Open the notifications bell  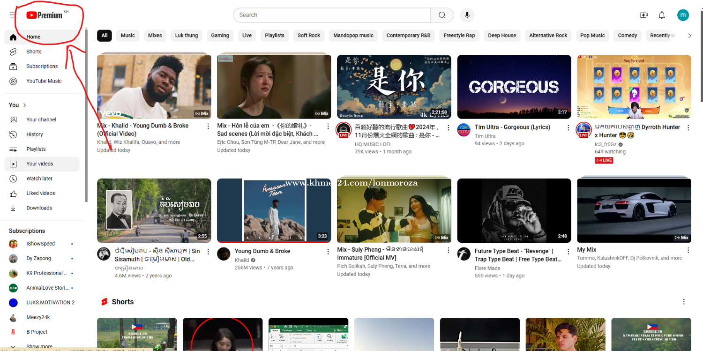pos(662,15)
